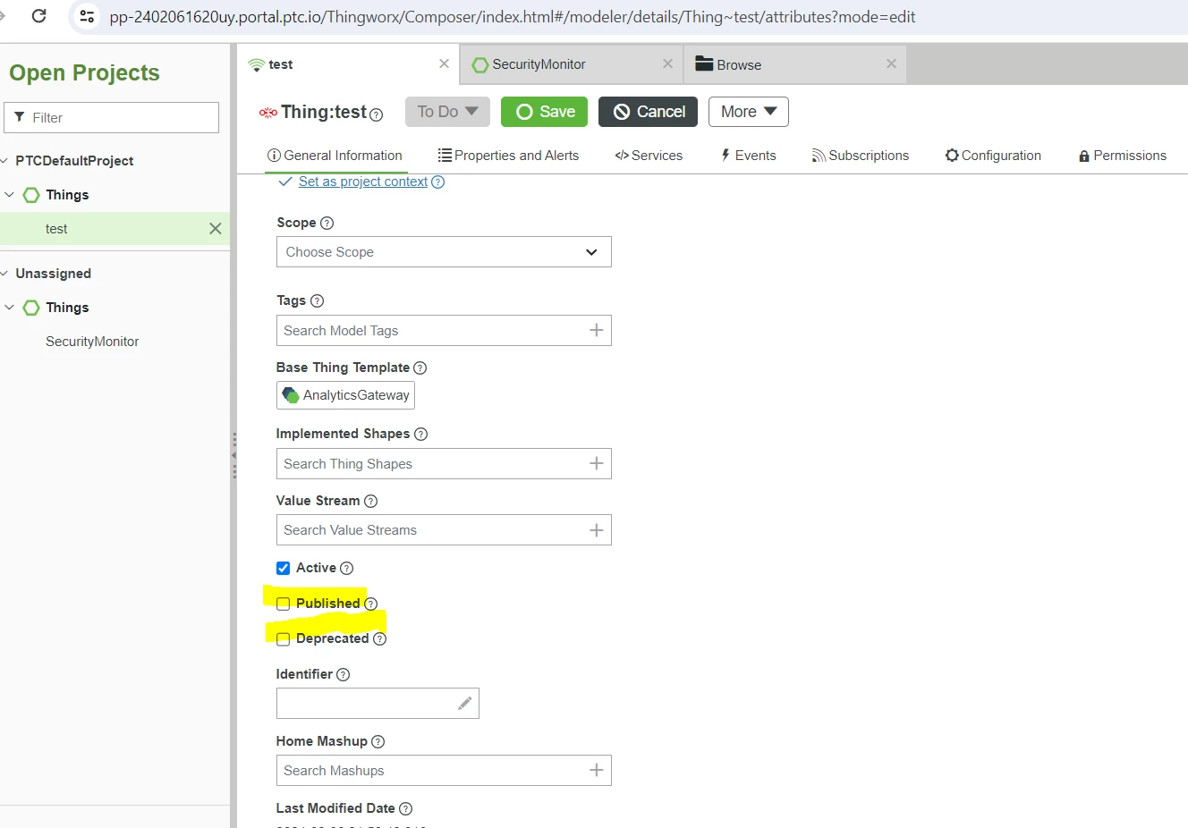Check the Published checkbox
This screenshot has height=828, width=1188.
[284, 604]
